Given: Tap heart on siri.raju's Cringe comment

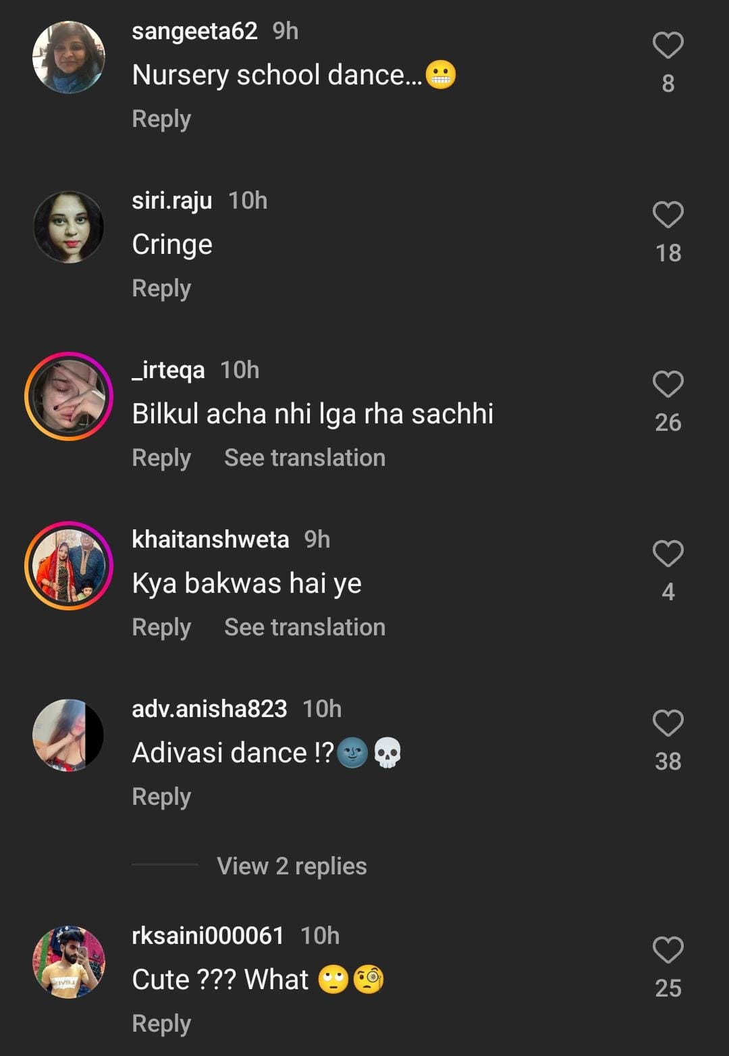Looking at the screenshot, I should click(668, 215).
